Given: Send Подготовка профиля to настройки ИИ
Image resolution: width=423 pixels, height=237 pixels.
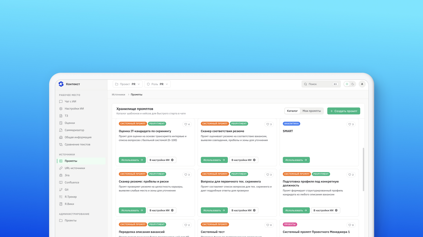Looking at the screenshot, I should (326, 210).
